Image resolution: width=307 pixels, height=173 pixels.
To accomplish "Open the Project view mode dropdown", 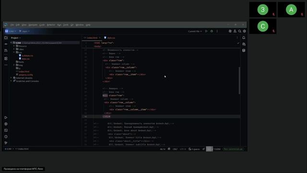I will pyautogui.click(x=16, y=37).
